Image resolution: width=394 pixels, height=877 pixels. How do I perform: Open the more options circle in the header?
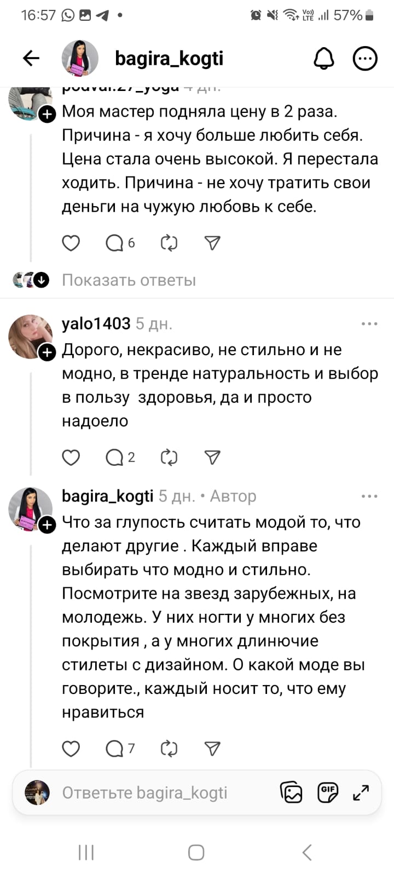(365, 58)
